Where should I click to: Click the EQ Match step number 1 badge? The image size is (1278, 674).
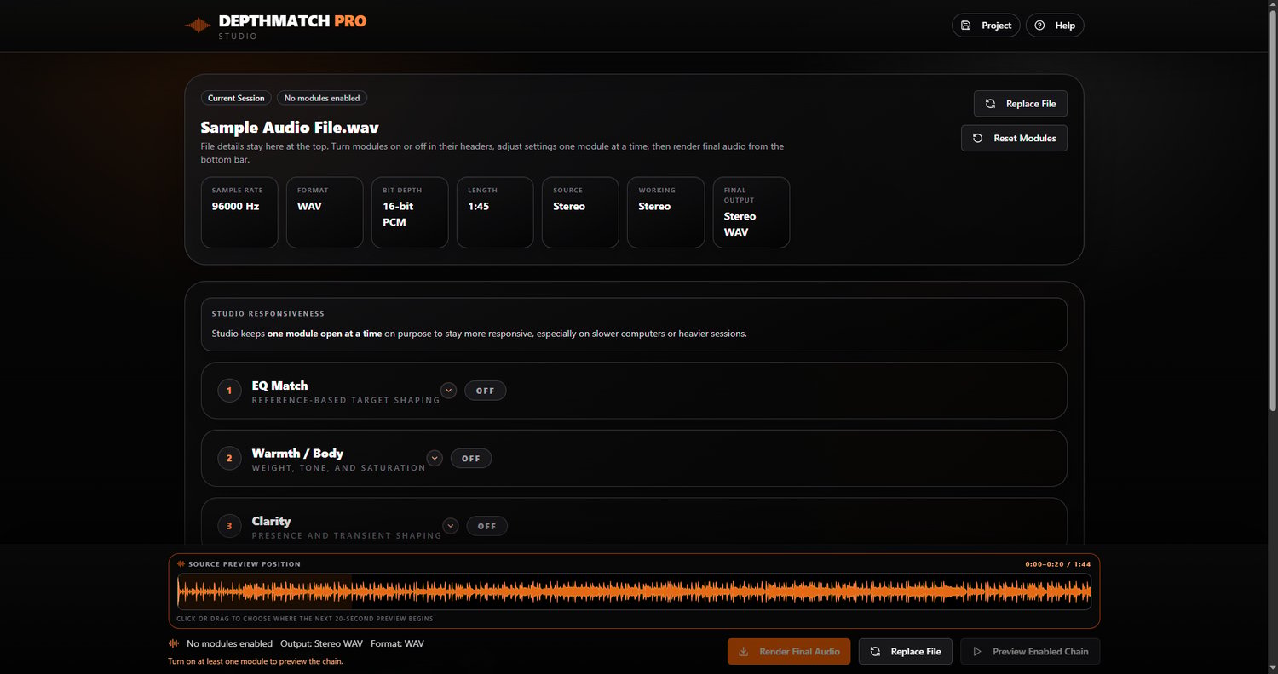[x=229, y=391]
